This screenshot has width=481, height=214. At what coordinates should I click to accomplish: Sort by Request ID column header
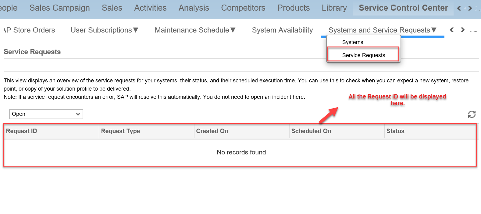pyautogui.click(x=52, y=131)
